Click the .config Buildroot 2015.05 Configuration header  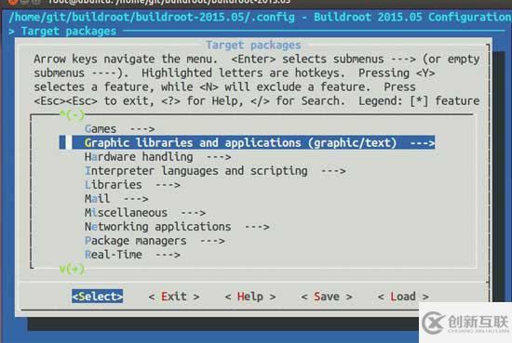coord(260,17)
